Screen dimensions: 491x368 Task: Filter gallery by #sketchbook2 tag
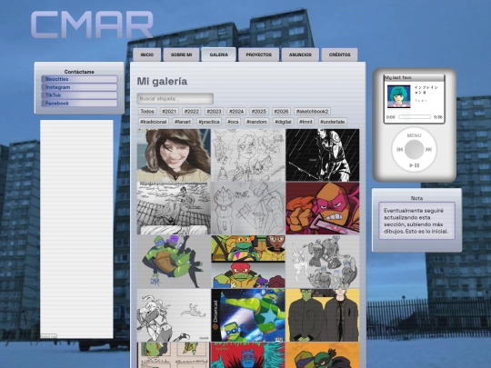312,112
